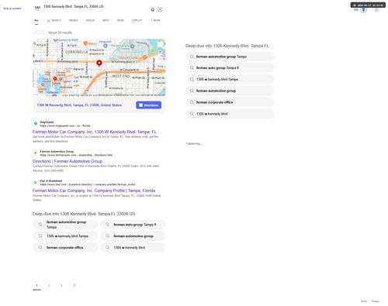Click the map preview image
The height and width of the screenshot is (306, 388).
pyautogui.click(x=99, y=67)
